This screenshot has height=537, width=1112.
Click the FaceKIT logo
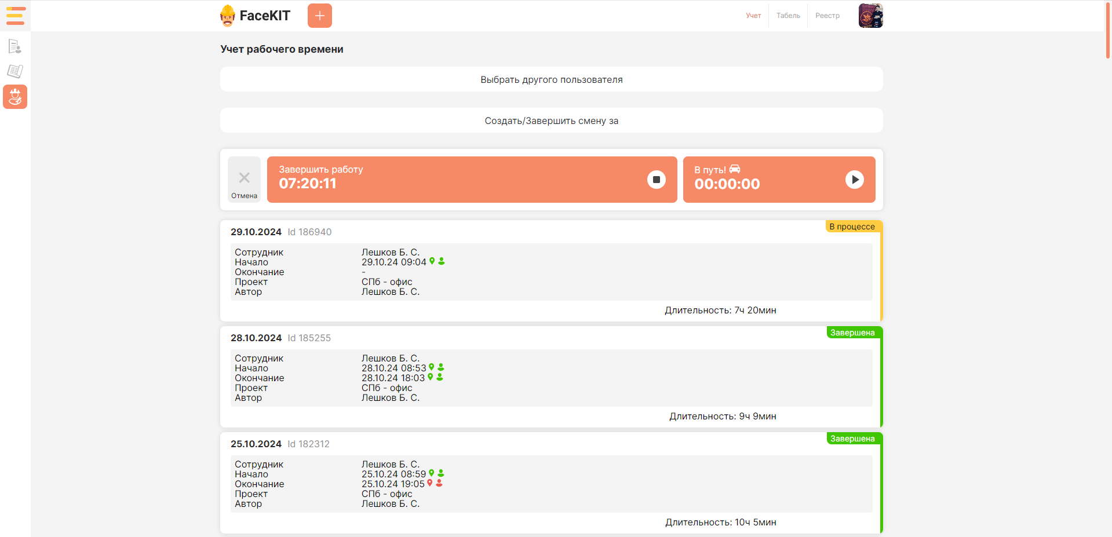coord(256,16)
